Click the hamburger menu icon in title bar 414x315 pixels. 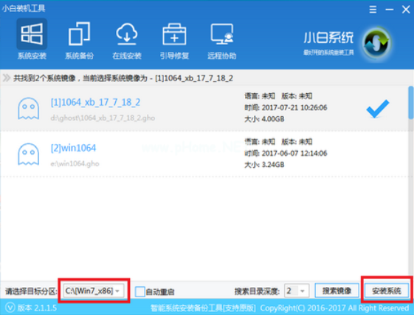tap(373, 10)
